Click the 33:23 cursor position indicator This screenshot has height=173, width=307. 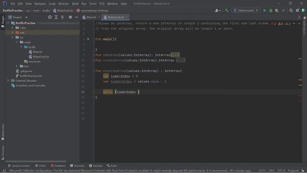262,171
